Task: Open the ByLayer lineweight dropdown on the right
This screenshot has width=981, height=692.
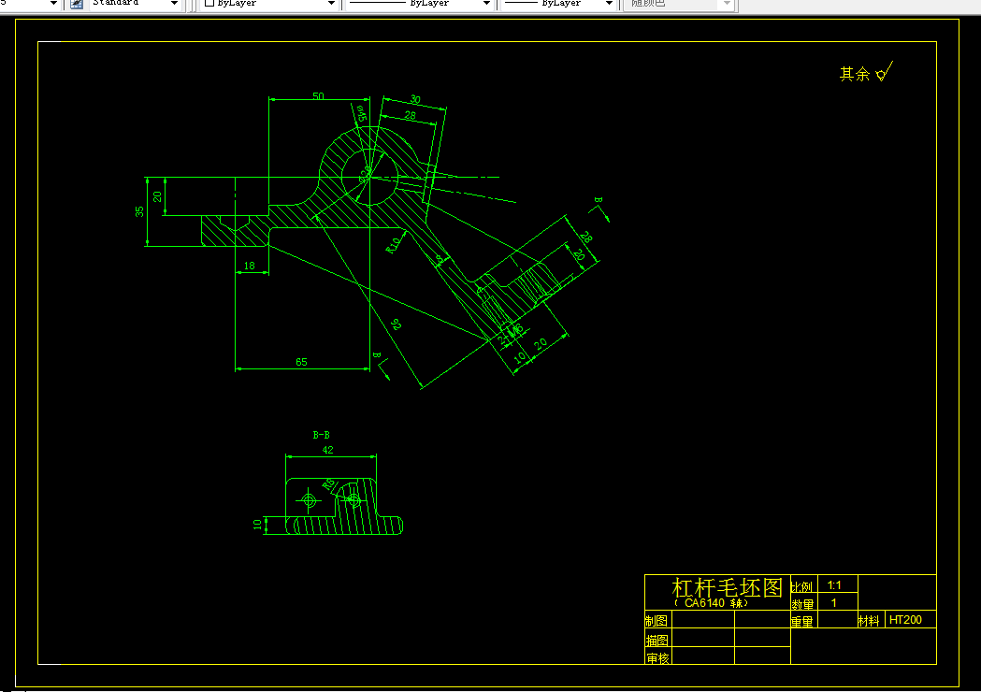Action: click(x=609, y=4)
